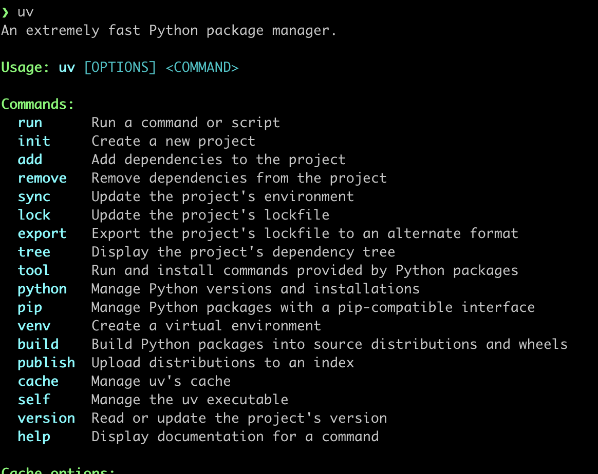
Task: Click the "Commands:" section heading
Action: (38, 105)
